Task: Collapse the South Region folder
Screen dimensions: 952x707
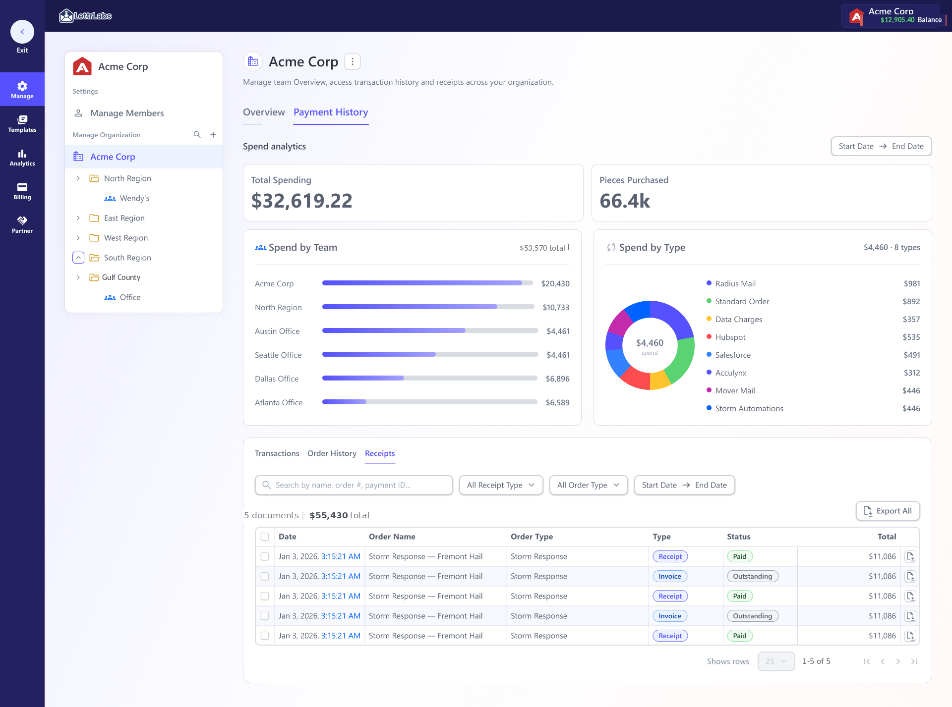Action: pyautogui.click(x=78, y=258)
